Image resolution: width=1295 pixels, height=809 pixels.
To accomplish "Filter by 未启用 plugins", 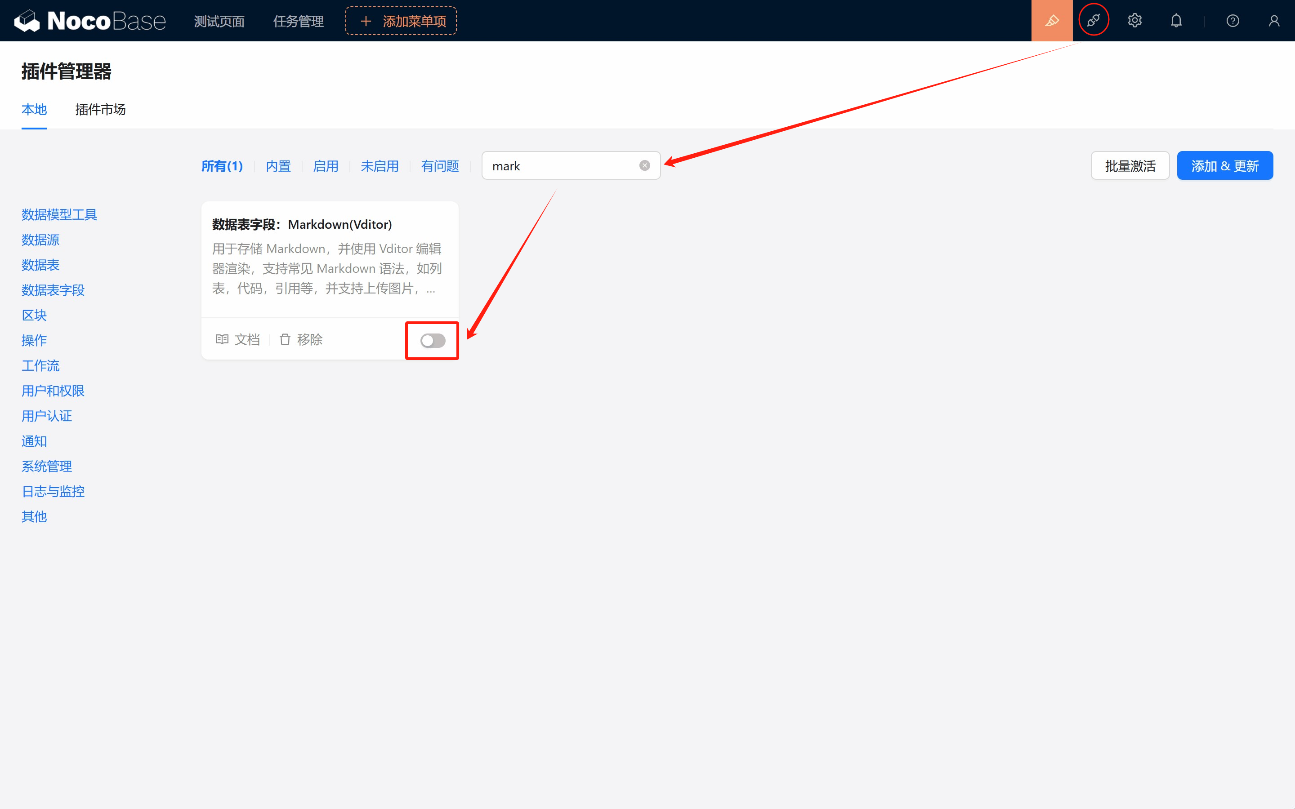I will (x=380, y=166).
